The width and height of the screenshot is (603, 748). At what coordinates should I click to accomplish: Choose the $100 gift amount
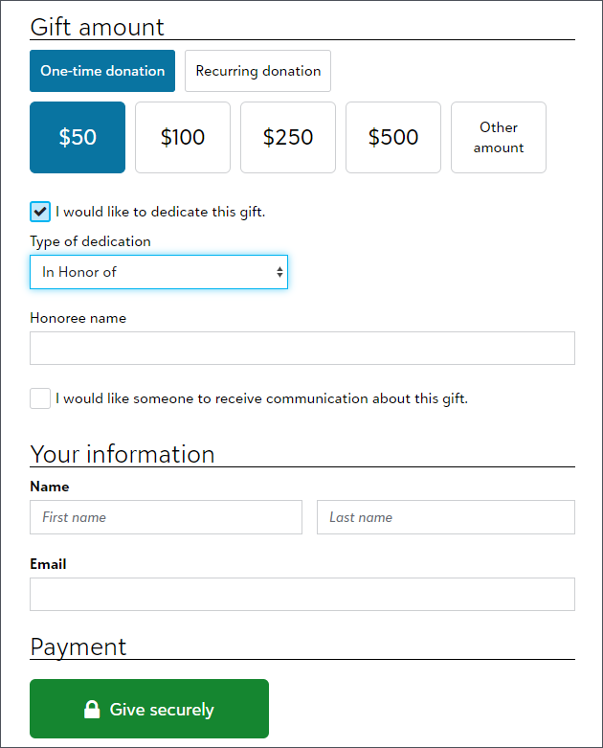(x=183, y=137)
